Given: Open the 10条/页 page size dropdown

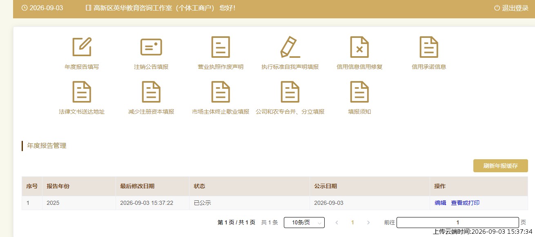Looking at the screenshot, I should (x=304, y=222).
